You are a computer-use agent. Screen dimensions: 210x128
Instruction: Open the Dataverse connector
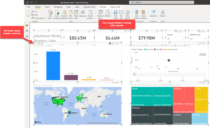click(83, 13)
